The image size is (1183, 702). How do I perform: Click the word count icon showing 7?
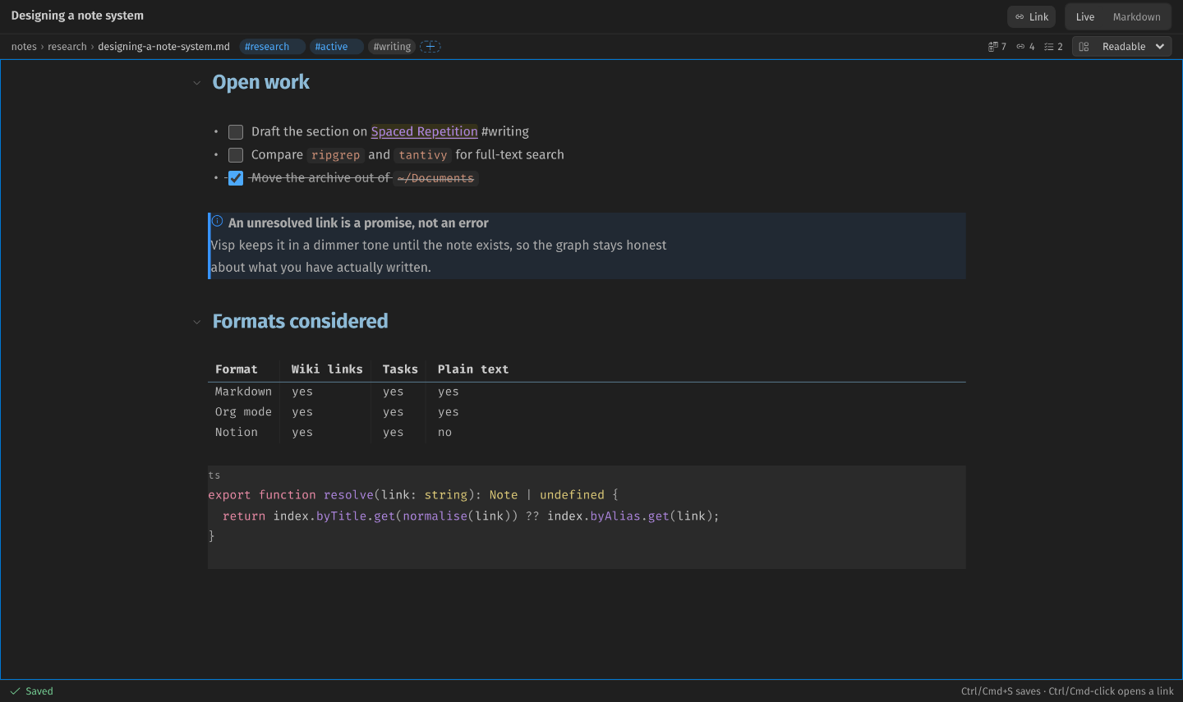[997, 47]
